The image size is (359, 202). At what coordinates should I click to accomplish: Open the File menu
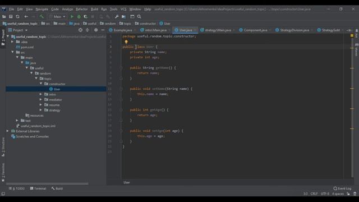tap(11, 9)
